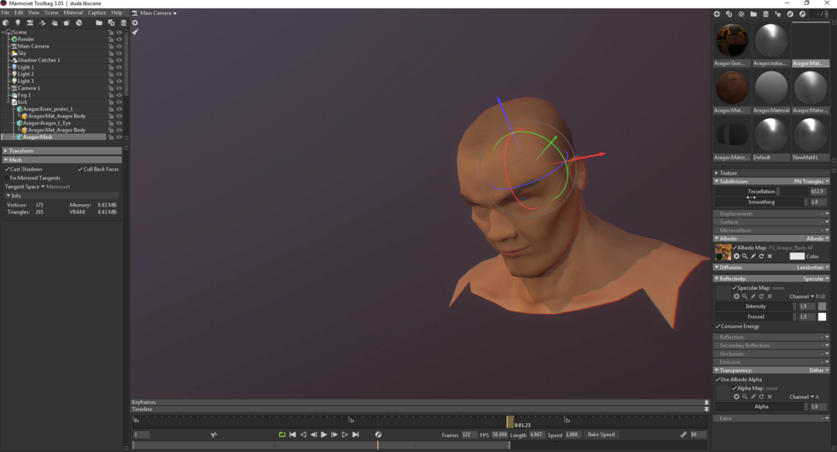Select Shadow Catcher 1 in scene tree
Screen dimensions: 837x452
39,60
